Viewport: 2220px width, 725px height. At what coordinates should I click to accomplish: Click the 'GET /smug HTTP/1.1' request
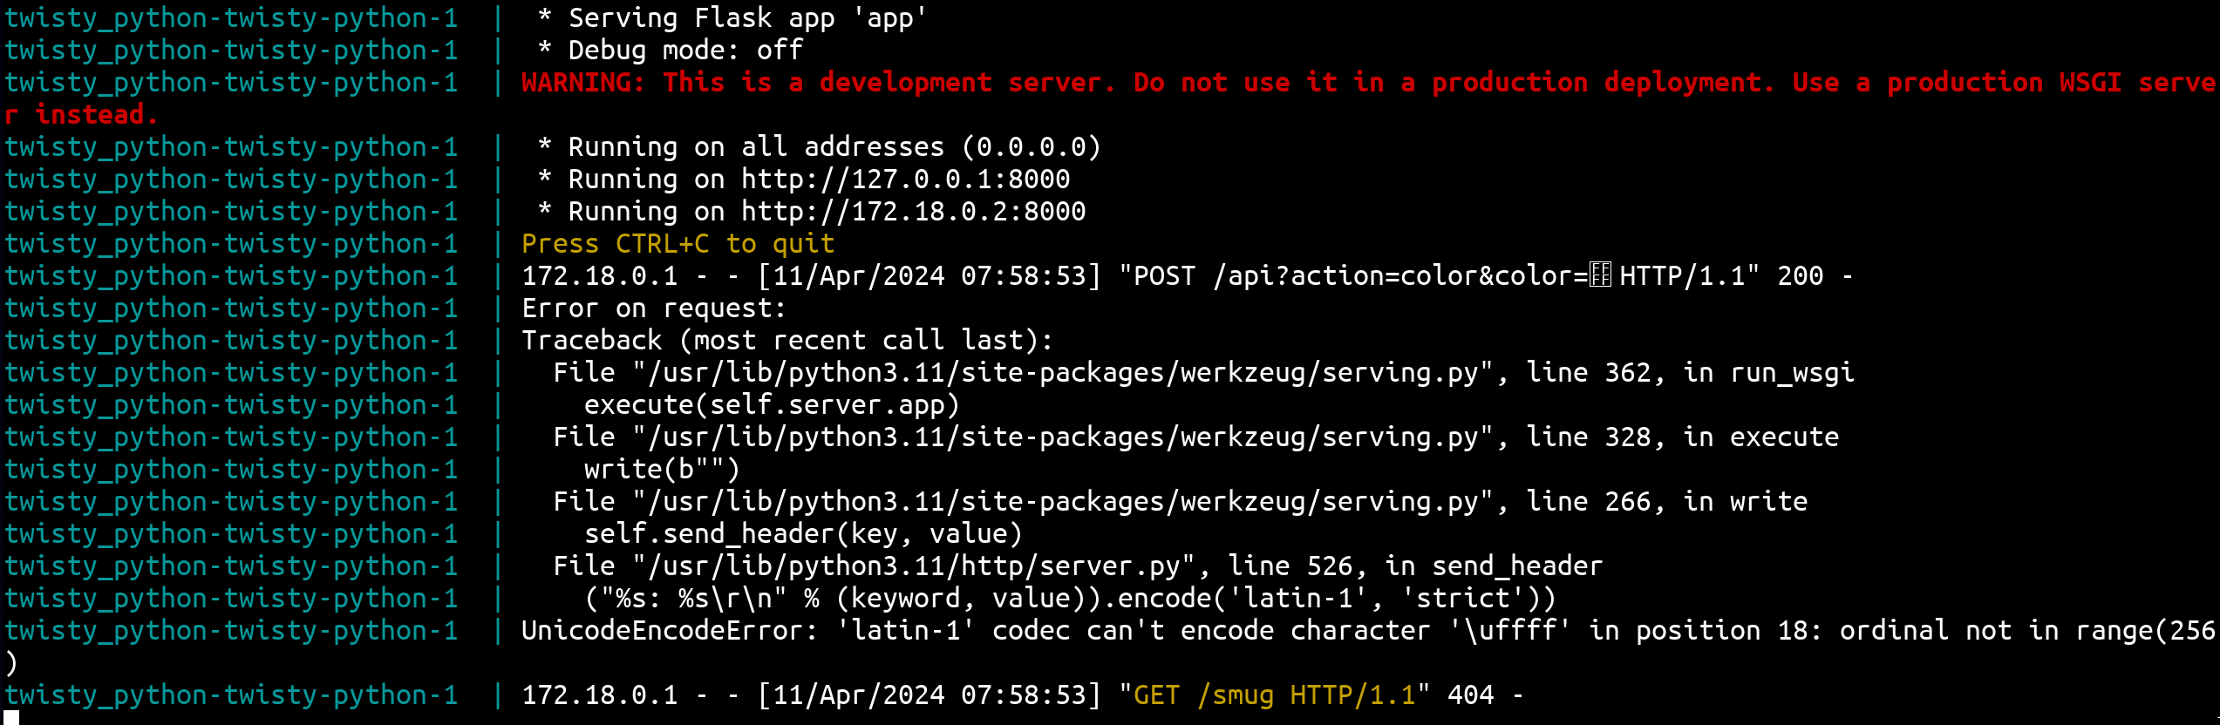[1274, 695]
